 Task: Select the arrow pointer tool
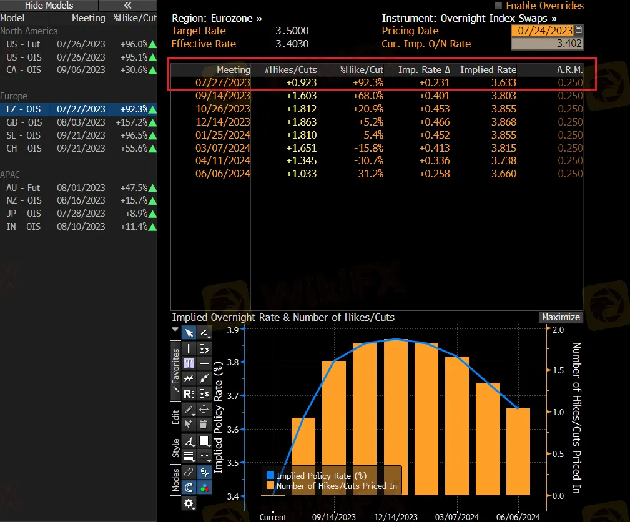click(189, 332)
